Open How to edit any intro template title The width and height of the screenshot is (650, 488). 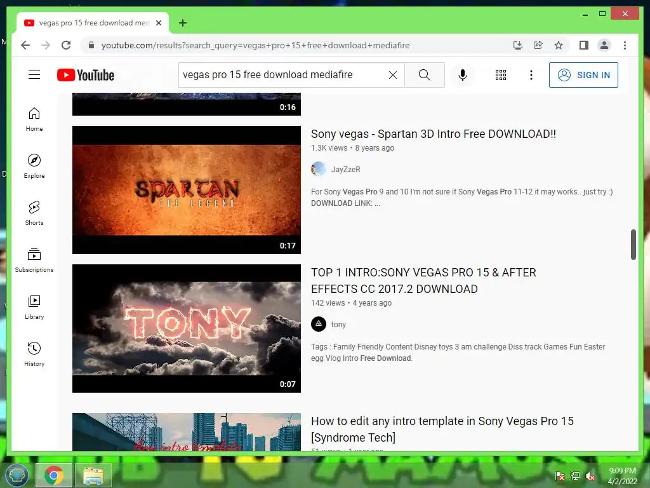[x=442, y=430]
